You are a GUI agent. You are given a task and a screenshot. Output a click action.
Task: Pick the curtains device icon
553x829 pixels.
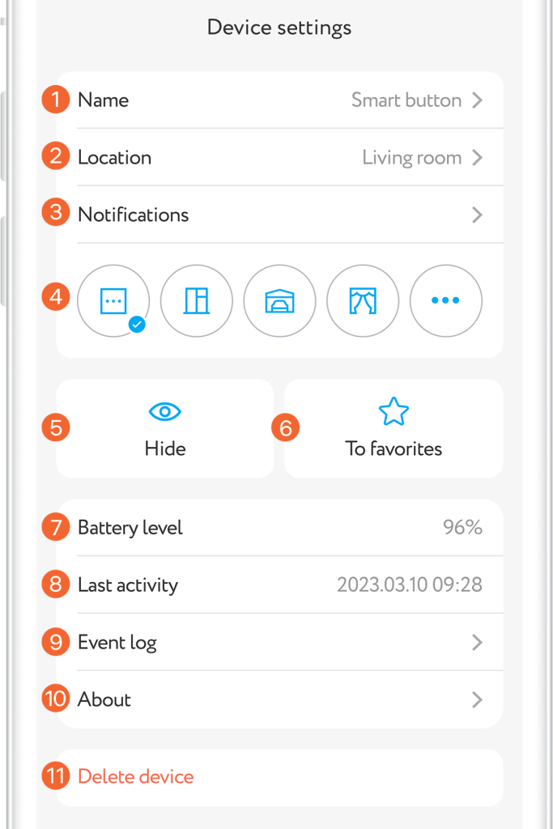tap(363, 300)
